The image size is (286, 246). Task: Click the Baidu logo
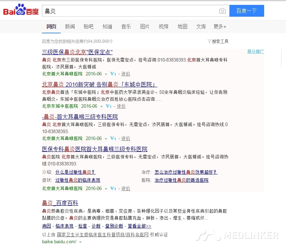21,9
